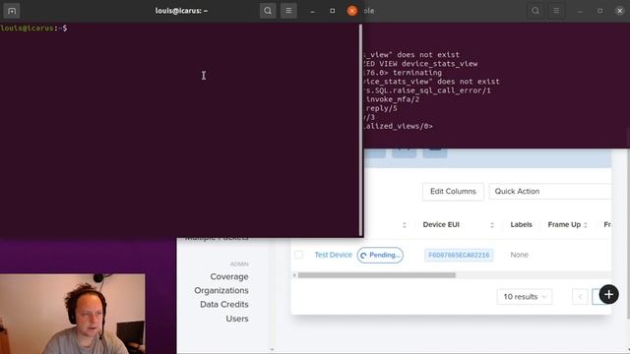Open the Test Device link
Image resolution: width=630 pixels, height=354 pixels.
click(333, 255)
